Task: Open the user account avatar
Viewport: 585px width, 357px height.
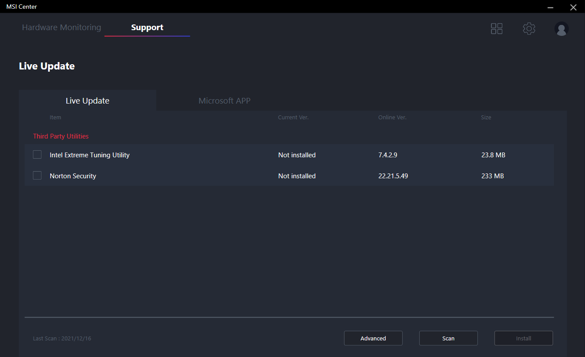Action: [561, 29]
